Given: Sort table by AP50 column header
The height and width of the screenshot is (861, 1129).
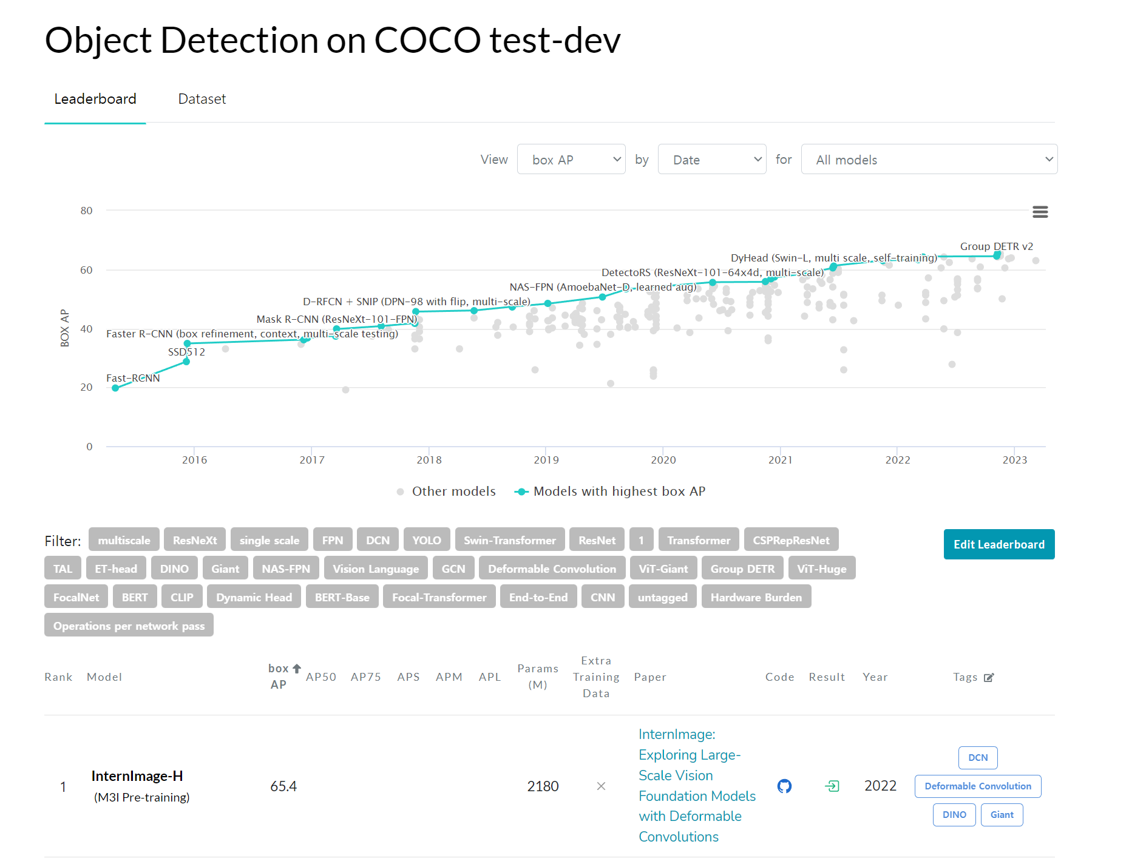Looking at the screenshot, I should [320, 677].
